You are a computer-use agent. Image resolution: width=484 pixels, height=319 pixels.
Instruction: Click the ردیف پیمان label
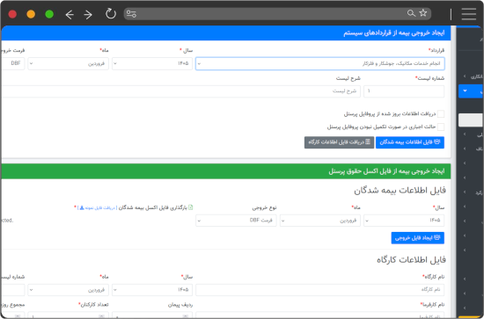180,305
